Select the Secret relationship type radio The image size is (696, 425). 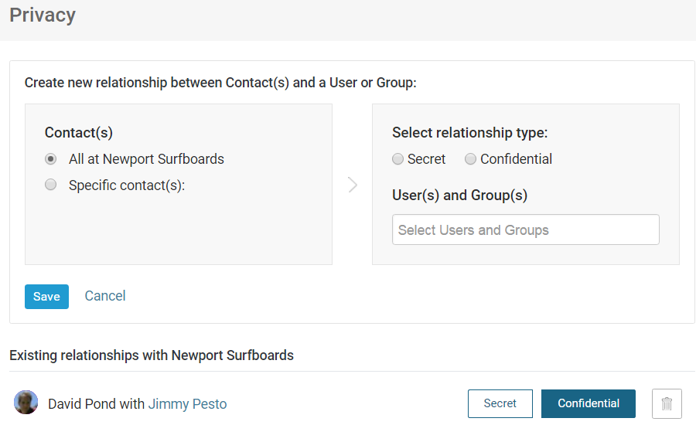[x=397, y=159]
